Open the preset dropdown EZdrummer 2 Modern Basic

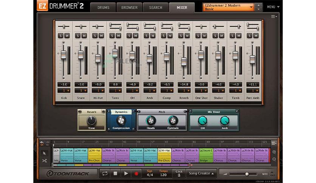[x=228, y=7]
